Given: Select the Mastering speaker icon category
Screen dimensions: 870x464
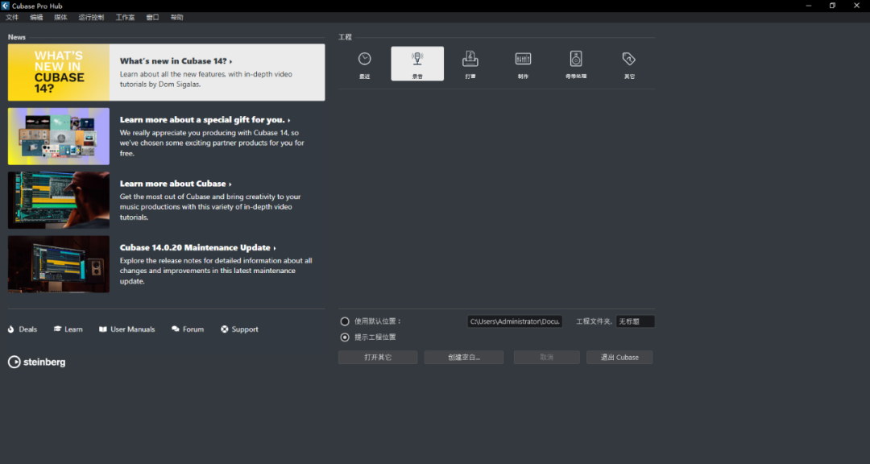Looking at the screenshot, I should pyautogui.click(x=576, y=64).
